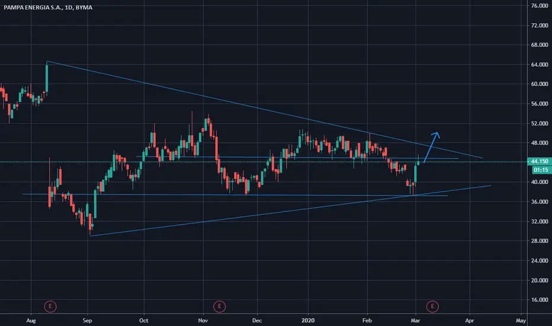The width and height of the screenshot is (552, 326).
Task: Select the current price label 44.150
Action: click(540, 161)
